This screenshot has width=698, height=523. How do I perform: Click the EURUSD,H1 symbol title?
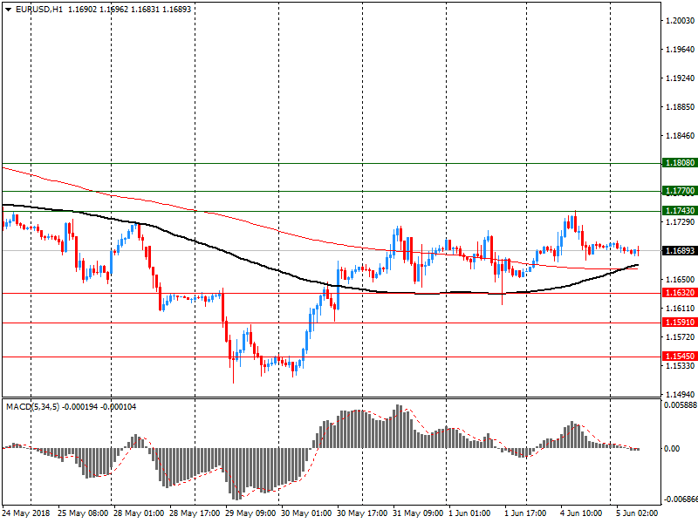(39, 10)
